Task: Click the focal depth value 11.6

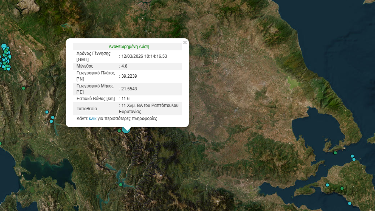Action: [x=125, y=98]
